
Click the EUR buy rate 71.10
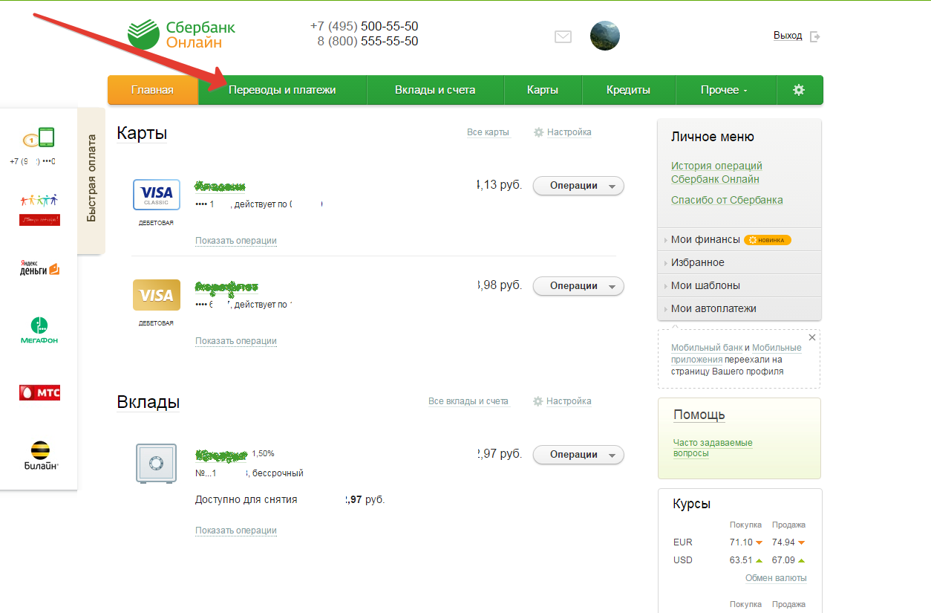click(x=741, y=542)
